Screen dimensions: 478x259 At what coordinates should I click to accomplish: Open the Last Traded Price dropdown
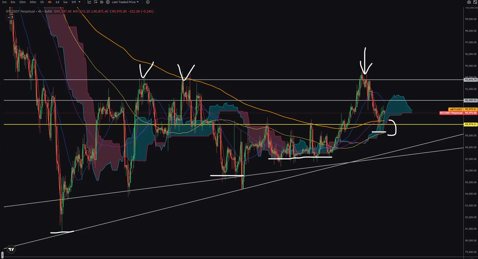(125, 2)
